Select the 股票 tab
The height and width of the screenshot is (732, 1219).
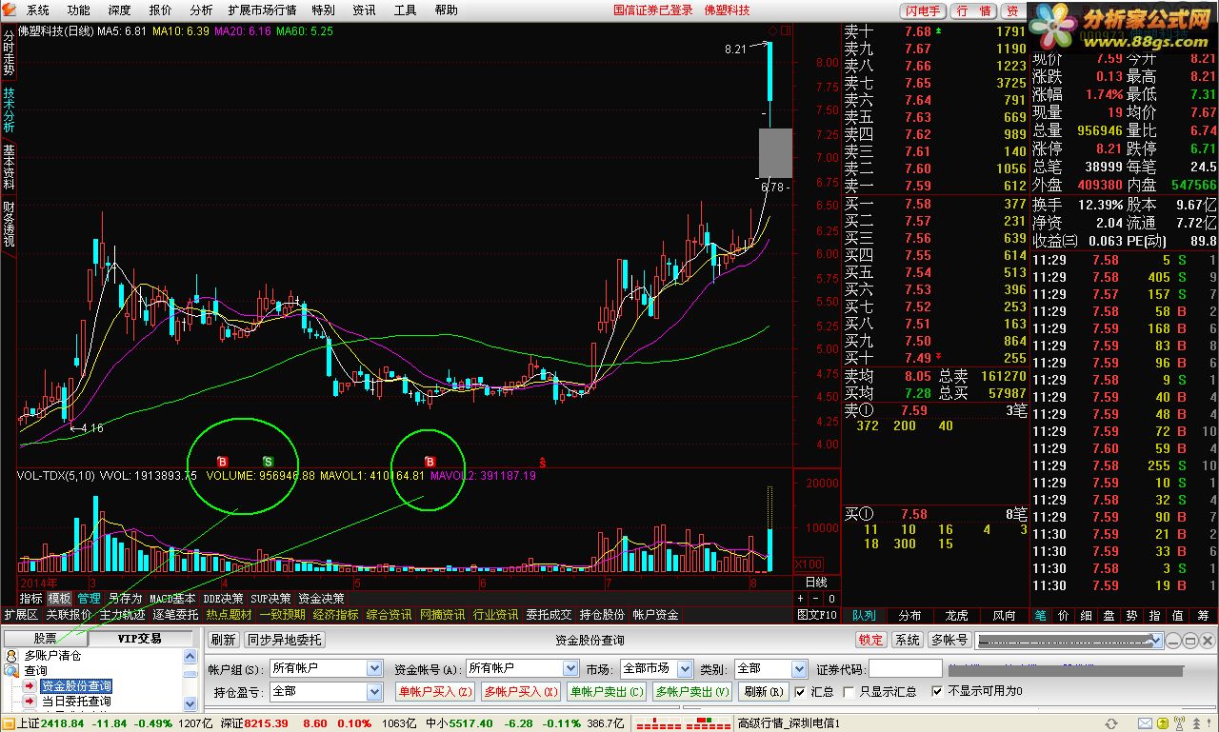pyautogui.click(x=46, y=639)
